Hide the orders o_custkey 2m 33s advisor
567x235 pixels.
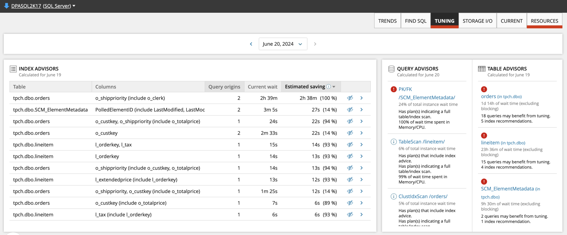(350, 133)
